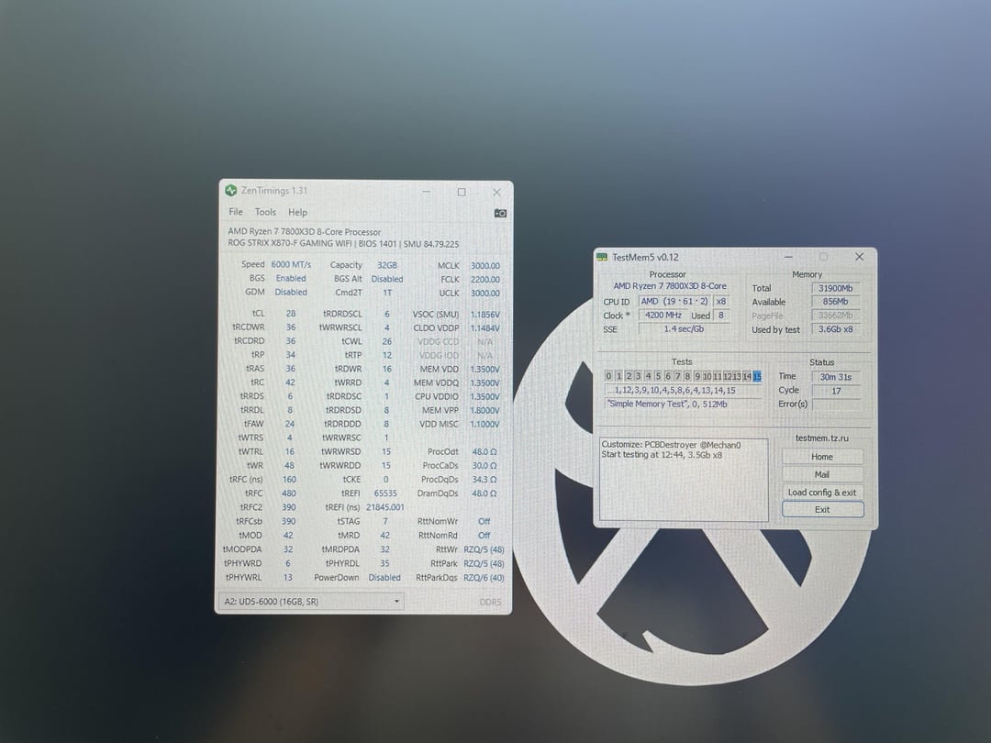Click the RttParkDqs value RZQ/6 (40)

point(484,578)
